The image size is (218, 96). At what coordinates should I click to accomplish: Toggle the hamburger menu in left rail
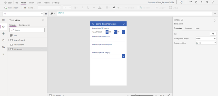pos(4,20)
